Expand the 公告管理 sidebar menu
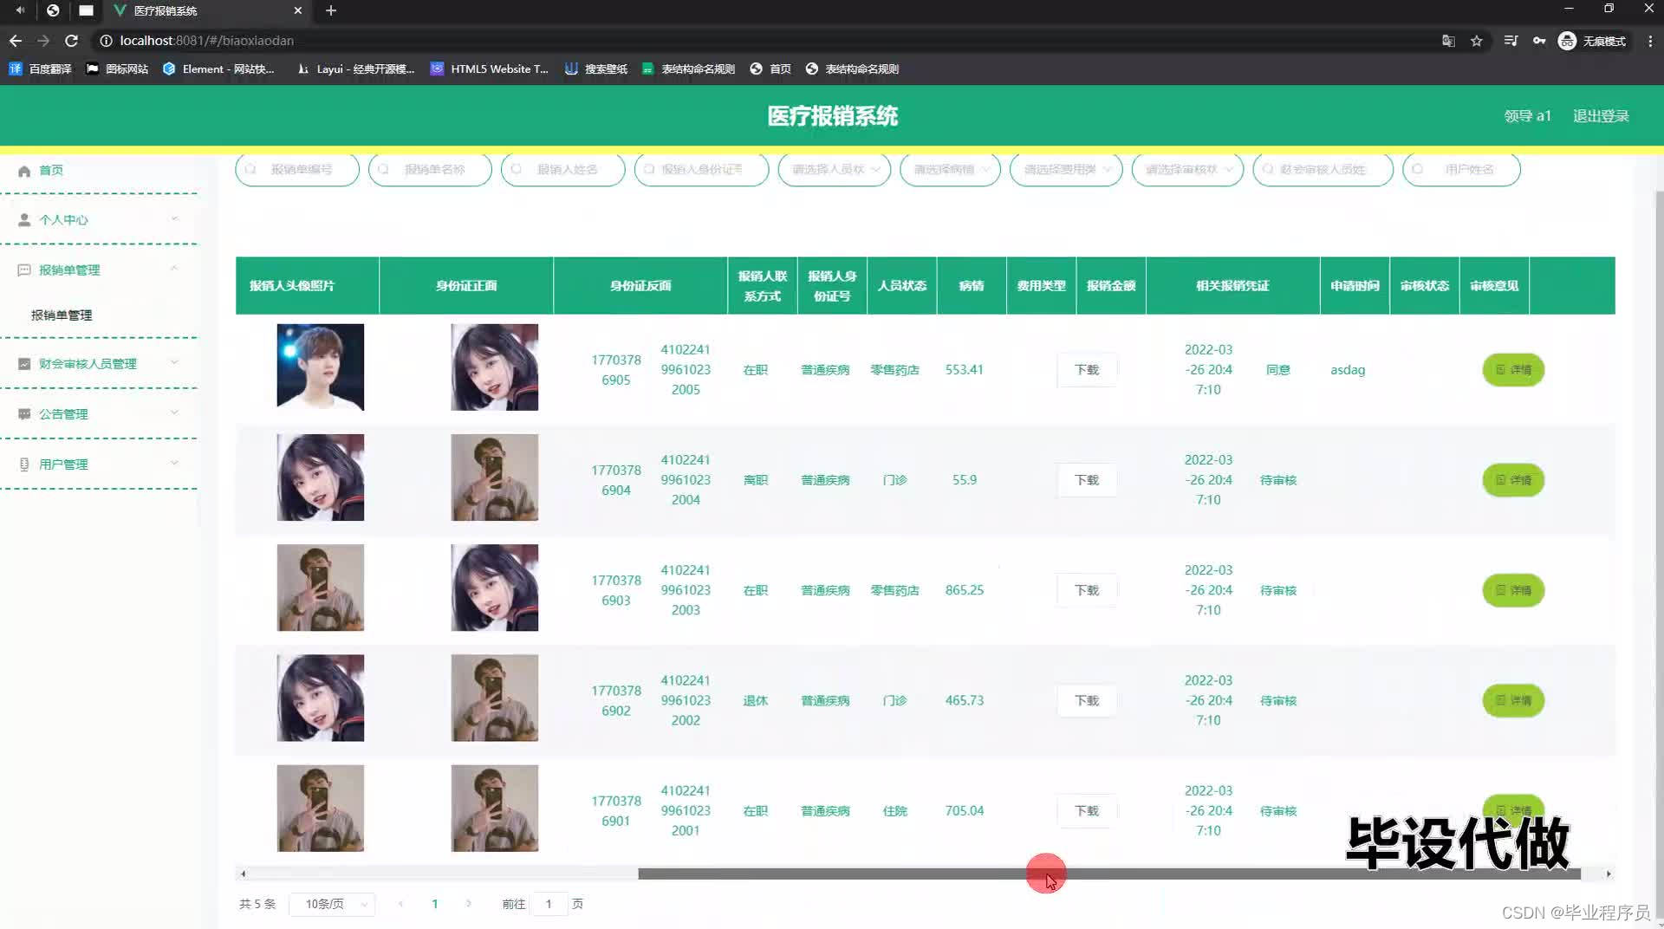This screenshot has width=1664, height=929. pyautogui.click(x=100, y=414)
